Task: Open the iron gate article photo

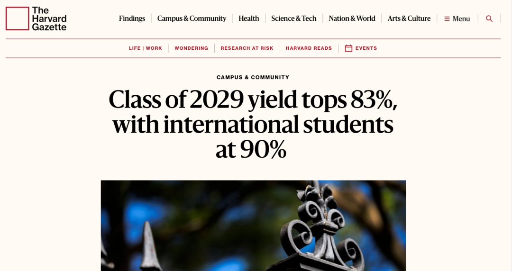Action: click(x=253, y=225)
